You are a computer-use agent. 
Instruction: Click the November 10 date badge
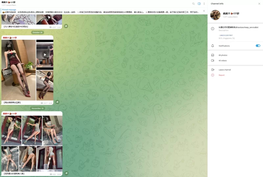click(x=37, y=108)
